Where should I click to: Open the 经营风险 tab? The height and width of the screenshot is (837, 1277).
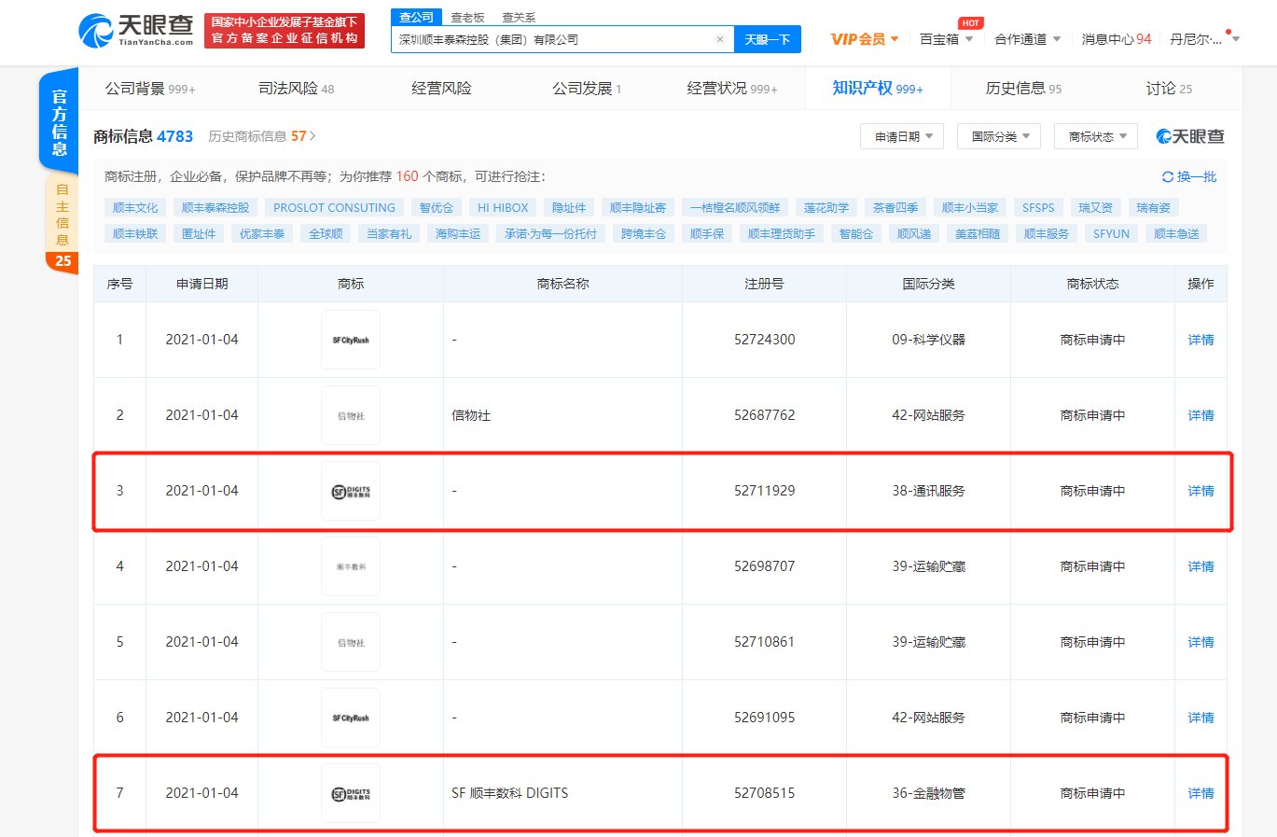441,89
